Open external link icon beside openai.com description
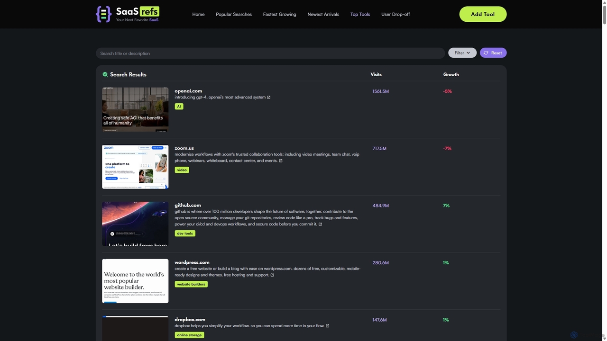 [x=269, y=98]
